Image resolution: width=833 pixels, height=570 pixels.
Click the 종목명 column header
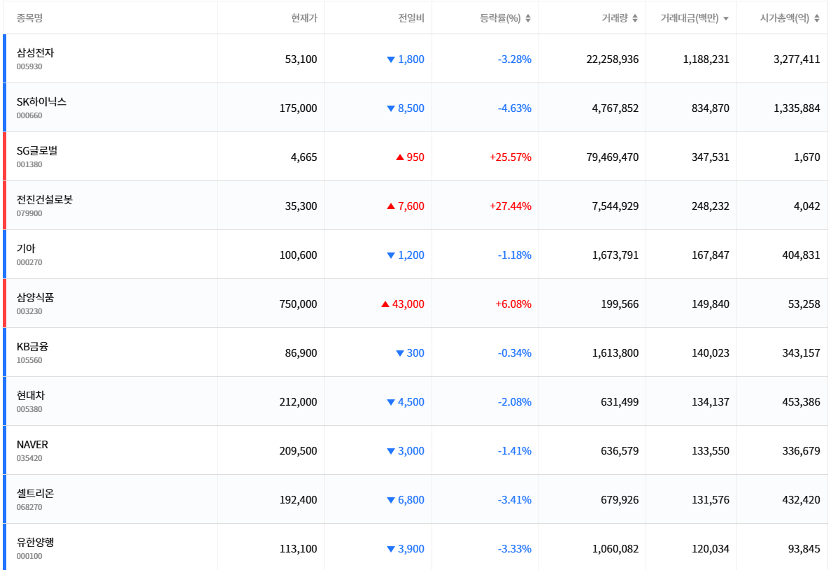click(30, 18)
